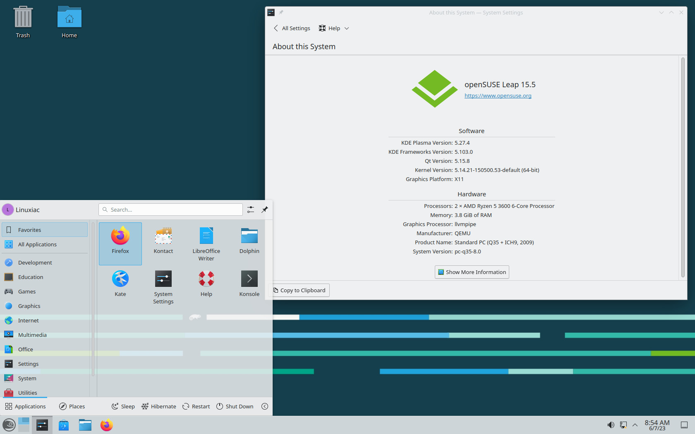The image size is (695, 434).
Task: Click inside the launcher search field
Action: point(170,210)
